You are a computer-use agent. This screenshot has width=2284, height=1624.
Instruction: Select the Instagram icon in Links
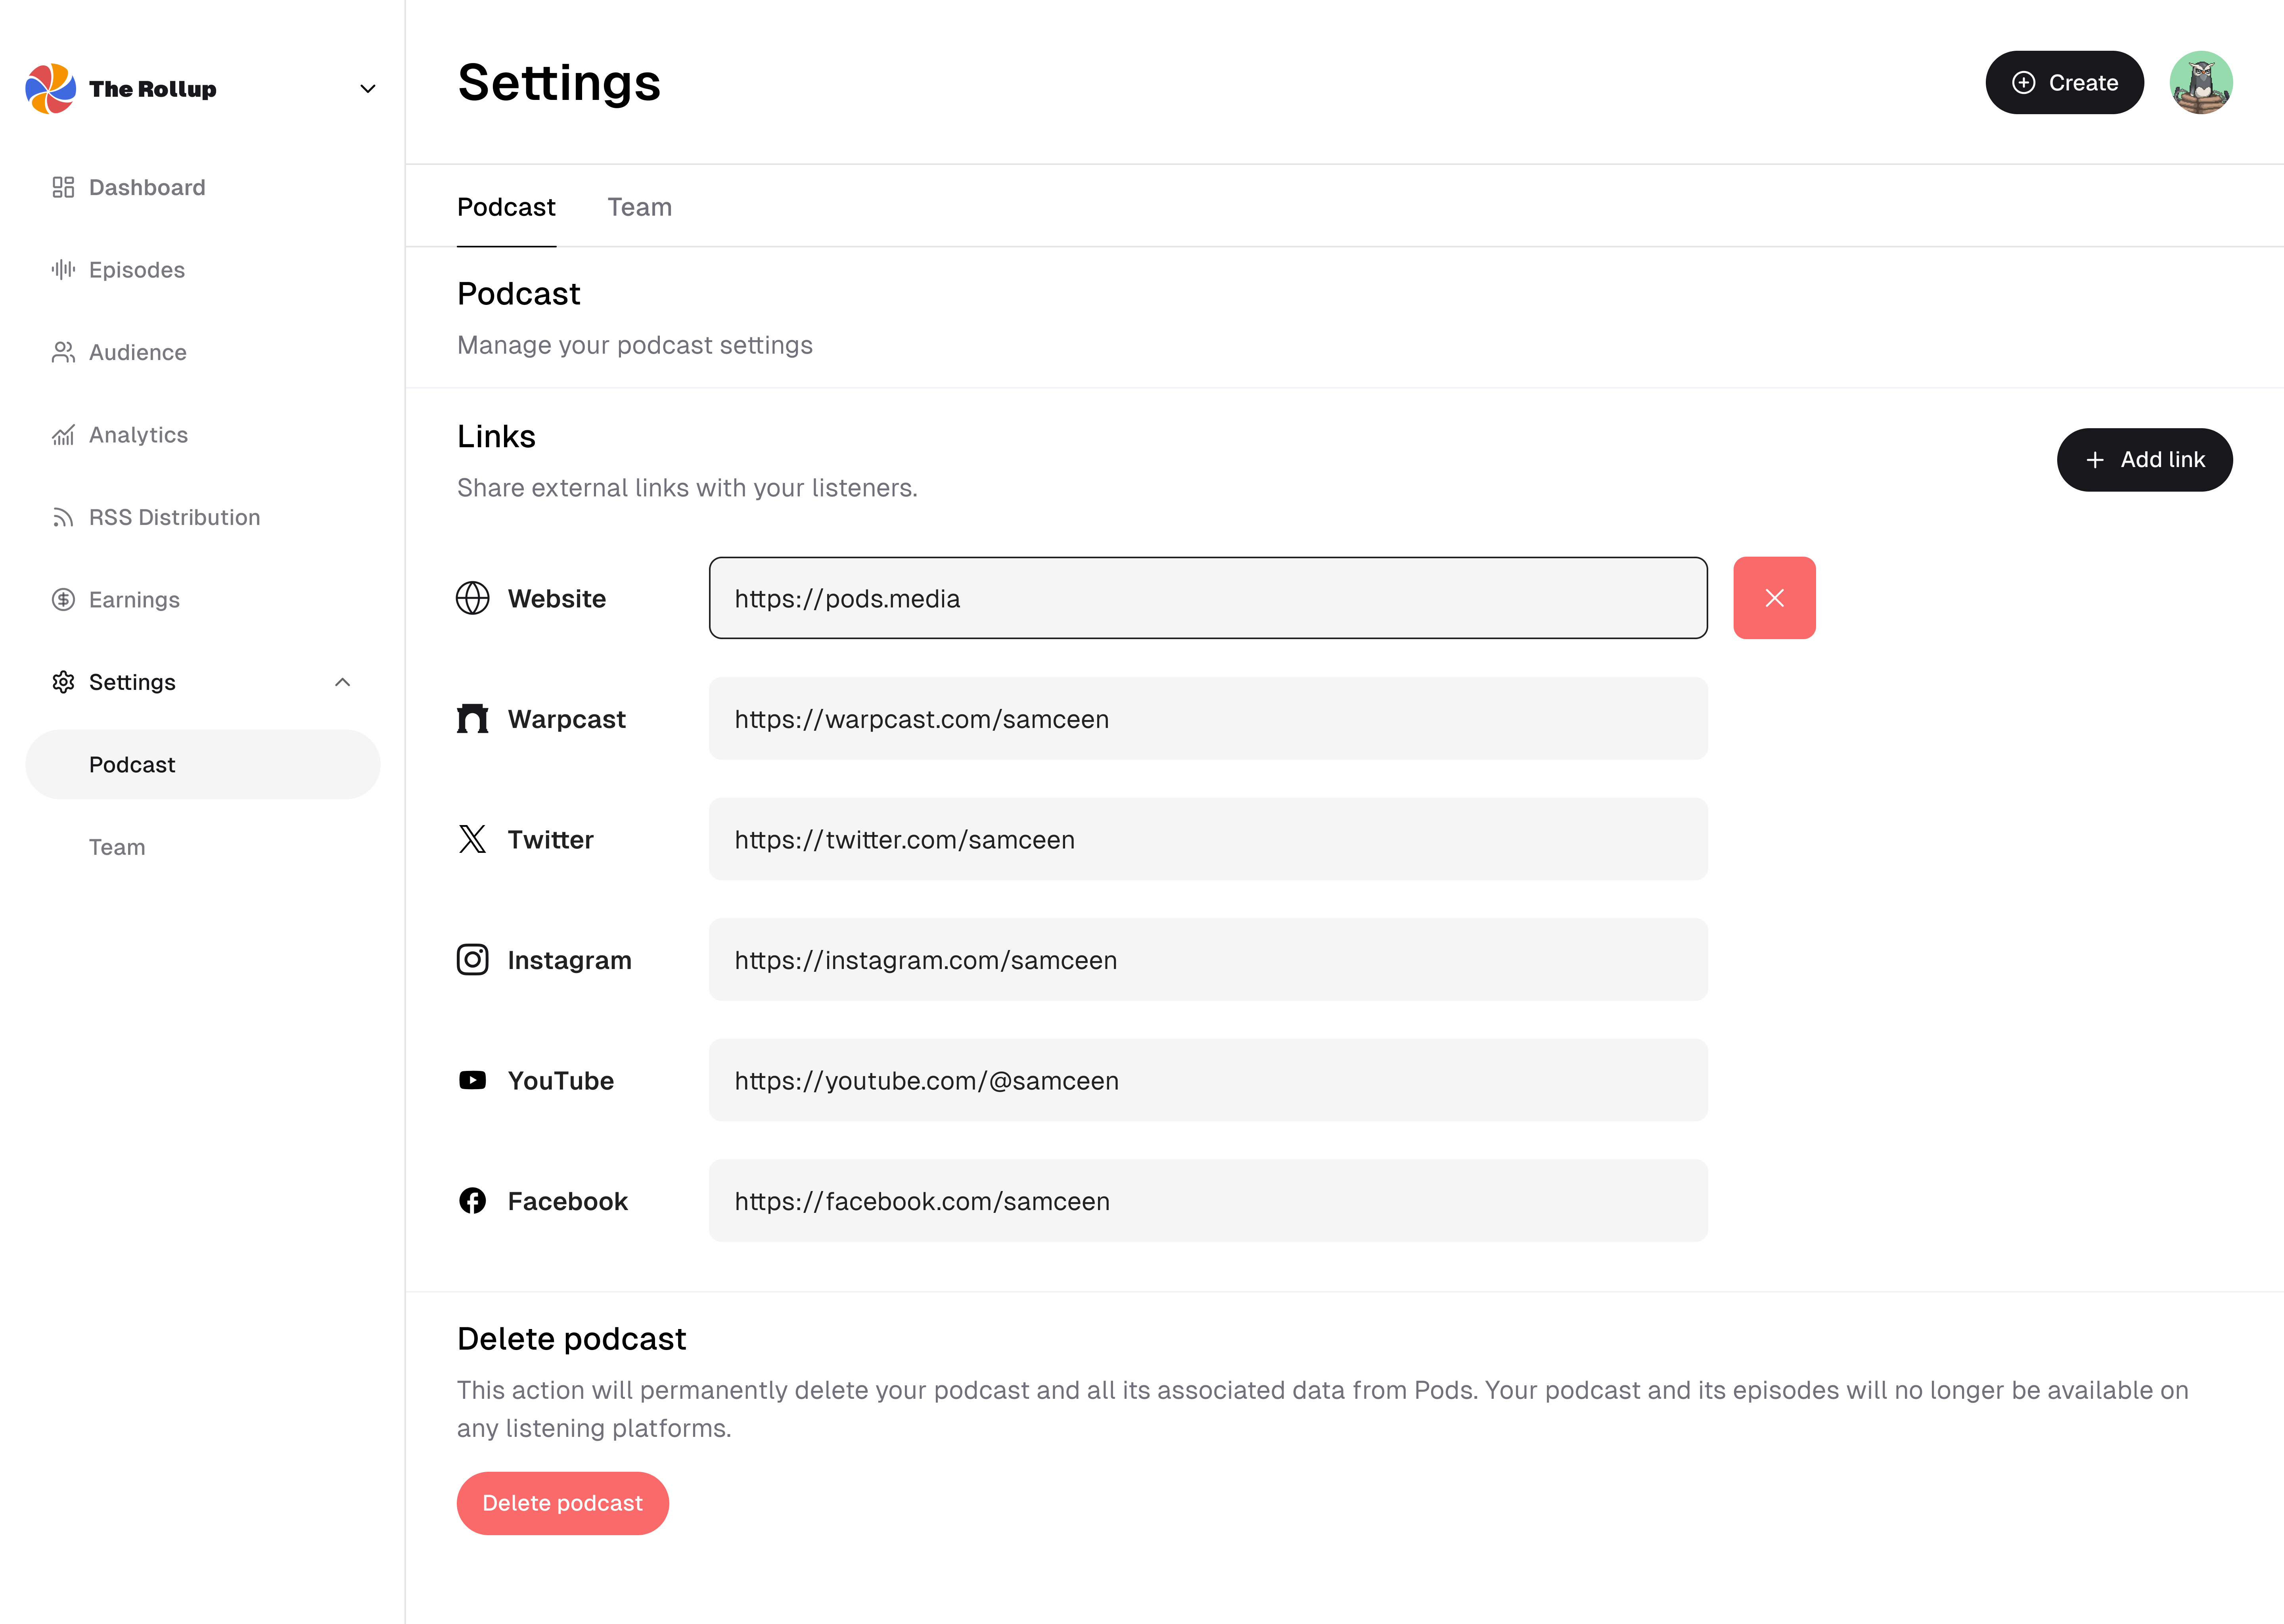coord(472,959)
